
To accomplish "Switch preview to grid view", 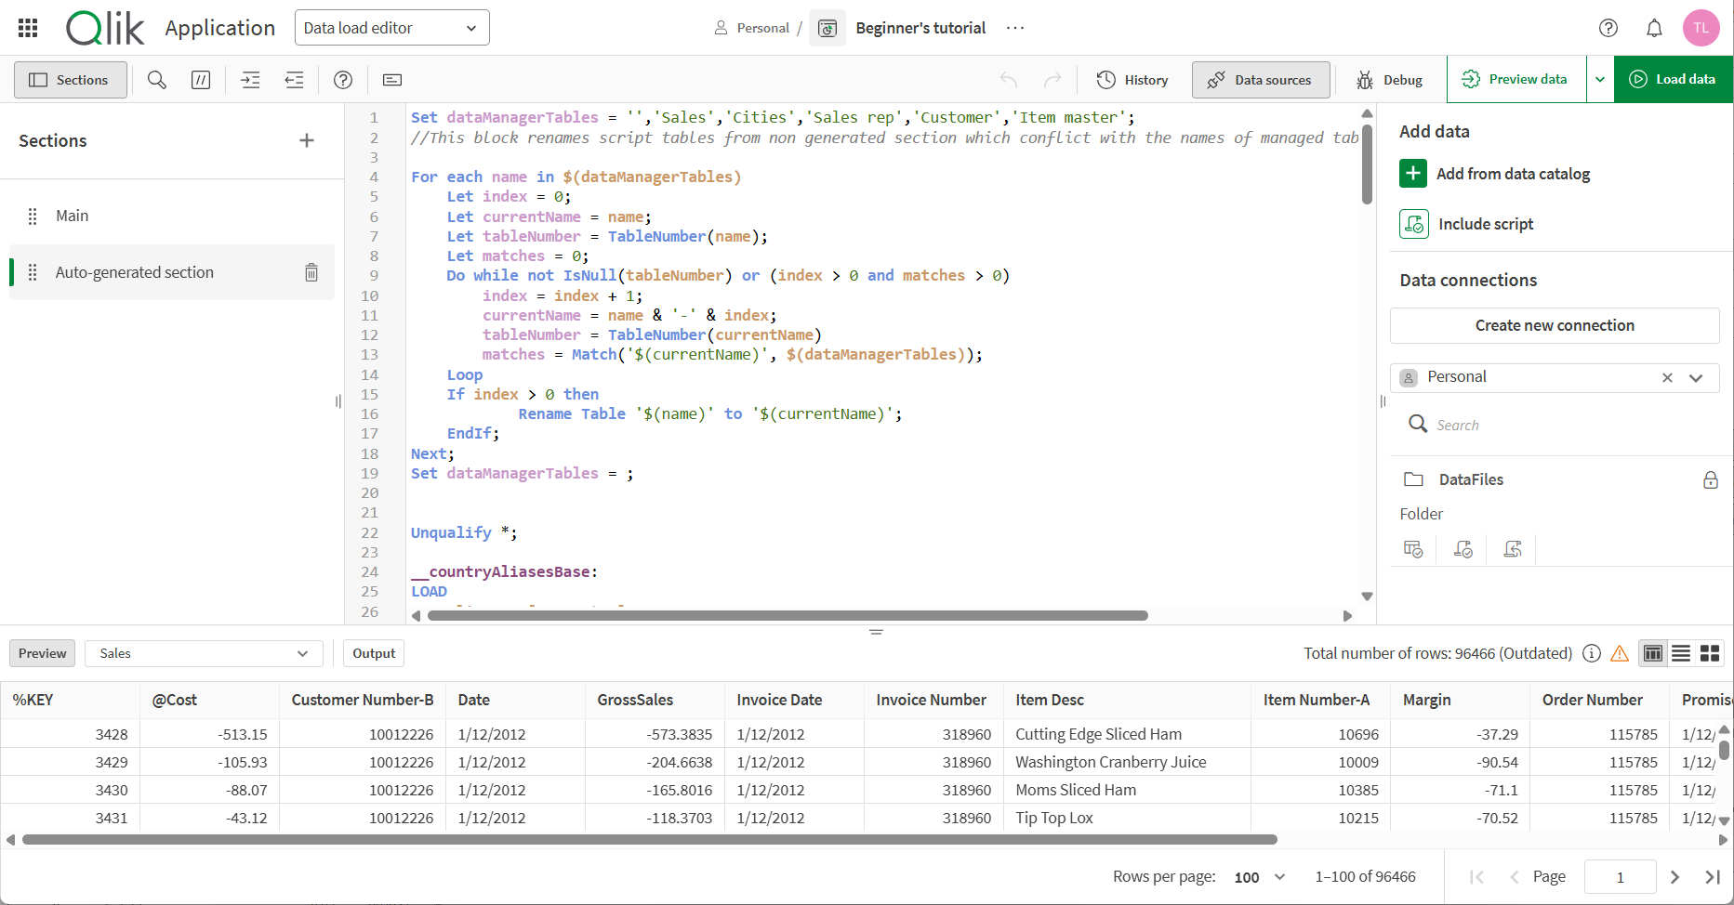I will tap(1710, 653).
